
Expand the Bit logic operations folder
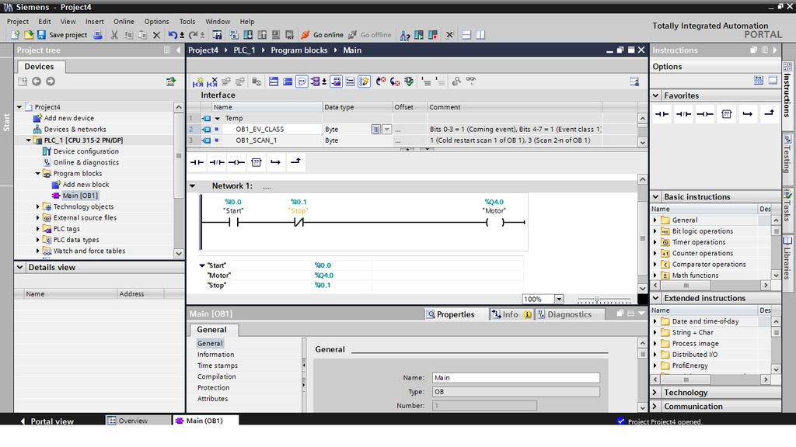point(655,231)
